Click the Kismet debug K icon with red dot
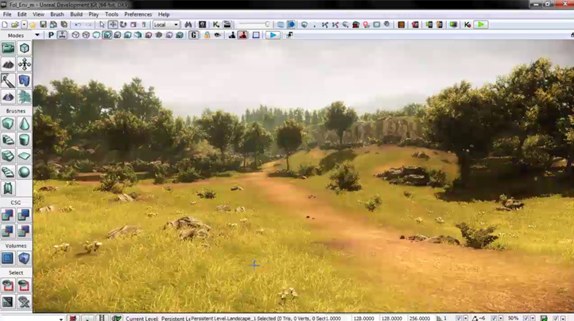This screenshot has height=321, width=574. pyautogui.click(x=467, y=25)
